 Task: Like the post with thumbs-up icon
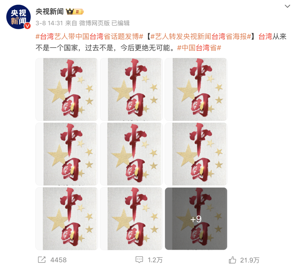233,260
